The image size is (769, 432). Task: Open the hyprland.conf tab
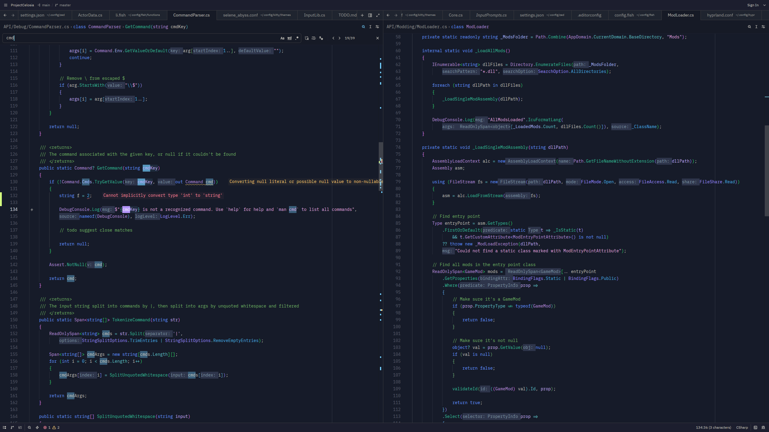click(731, 15)
